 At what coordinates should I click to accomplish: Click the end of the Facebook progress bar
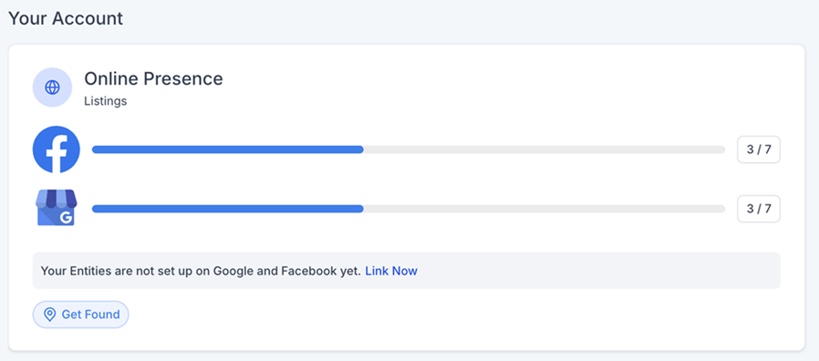click(721, 150)
